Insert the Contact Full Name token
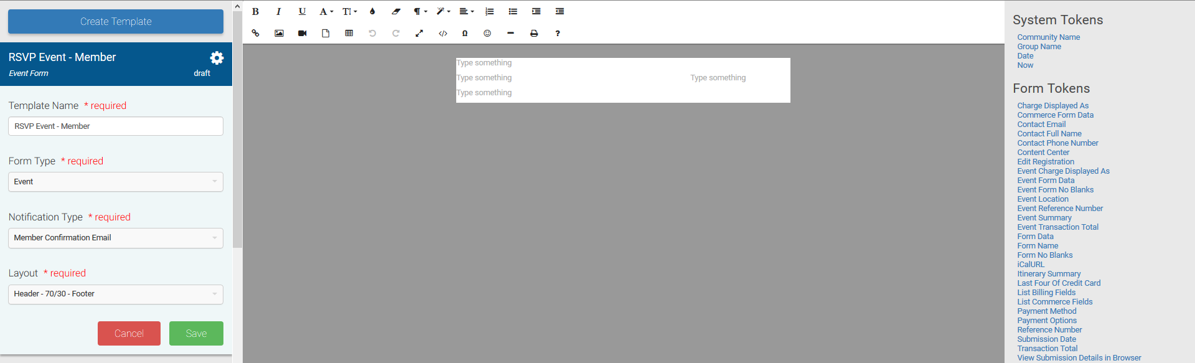 coord(1049,134)
